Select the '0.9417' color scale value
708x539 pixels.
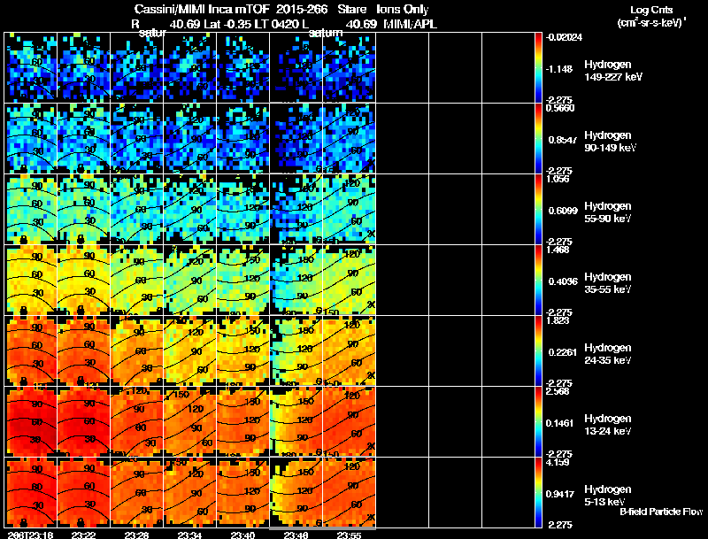pyautogui.click(x=561, y=494)
